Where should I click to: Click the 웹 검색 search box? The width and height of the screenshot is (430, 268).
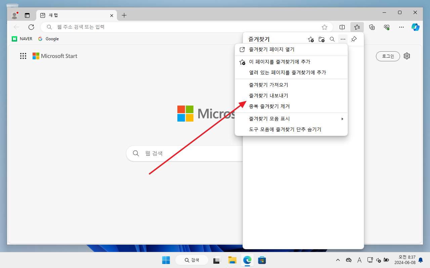[x=185, y=153]
